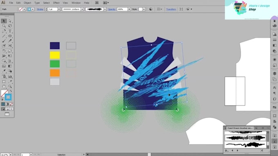Open the zoom level dropdown in the status bar

[11, 155]
